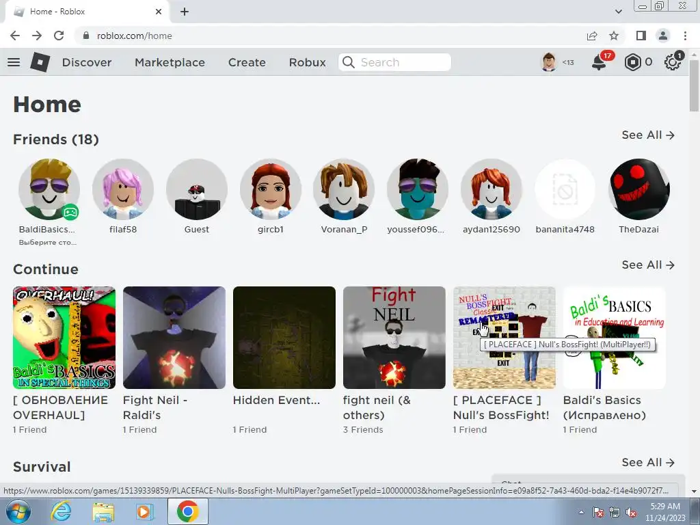The width and height of the screenshot is (700, 525).
Task: Go forward with browser forward arrow
Action: pos(37,36)
